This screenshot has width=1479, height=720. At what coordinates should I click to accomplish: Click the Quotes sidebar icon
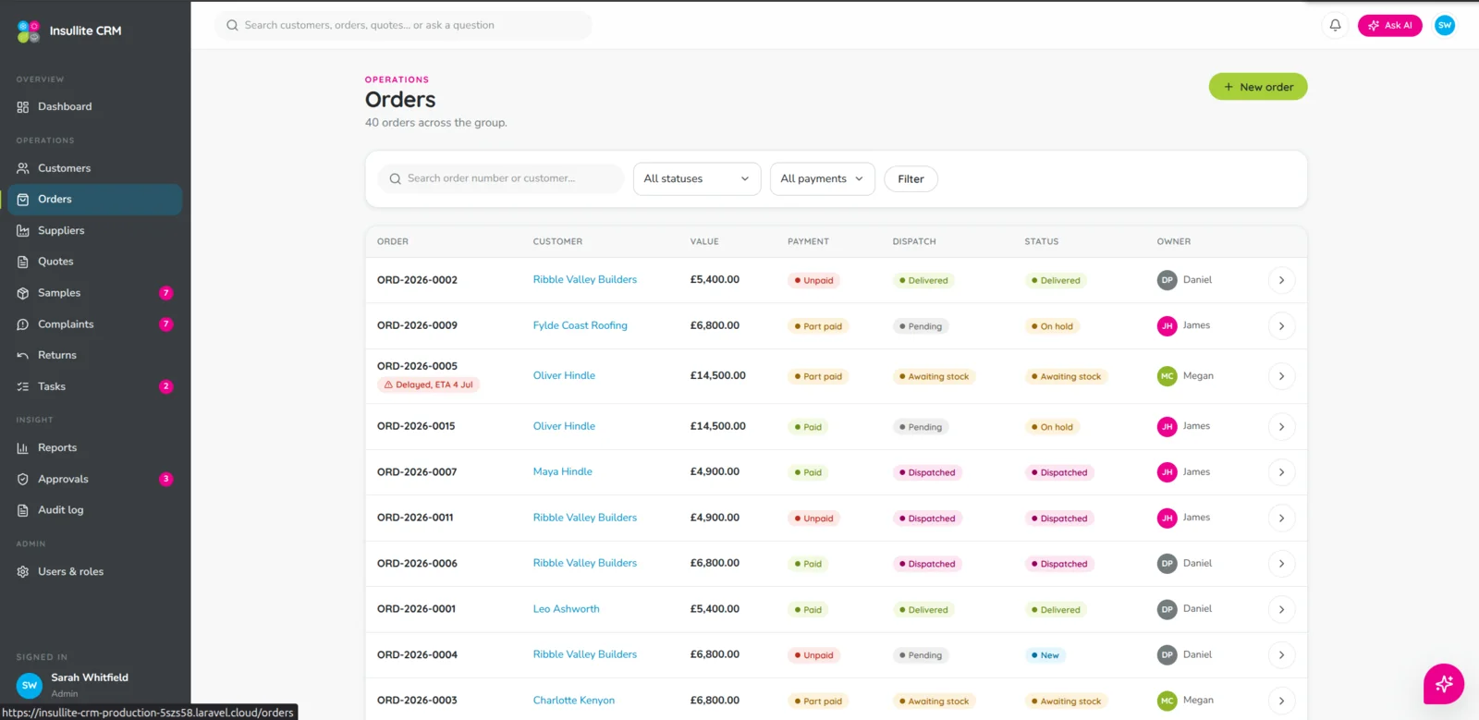[23, 262]
